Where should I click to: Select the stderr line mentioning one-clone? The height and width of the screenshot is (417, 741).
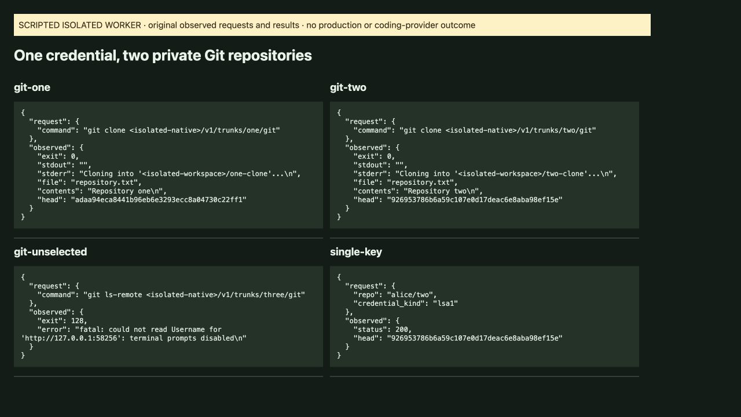pyautogui.click(x=169, y=174)
